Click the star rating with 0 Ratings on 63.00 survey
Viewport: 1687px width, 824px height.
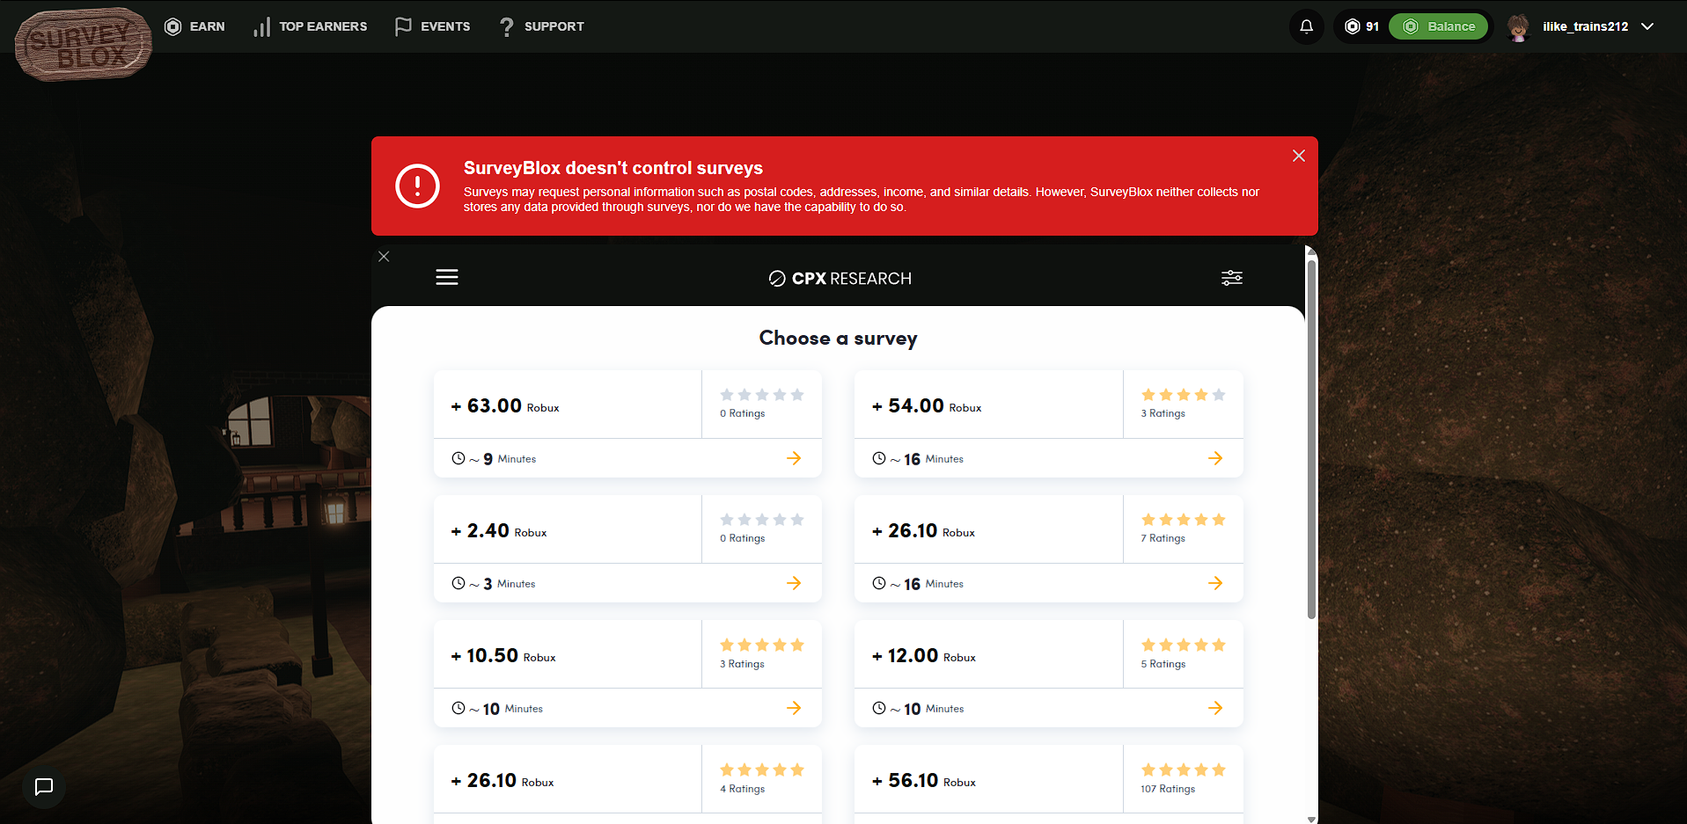coord(762,395)
